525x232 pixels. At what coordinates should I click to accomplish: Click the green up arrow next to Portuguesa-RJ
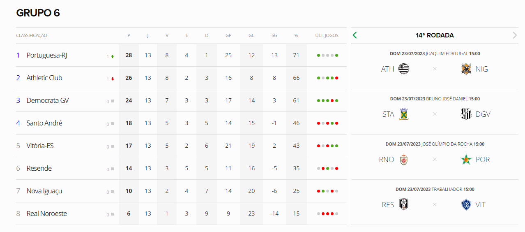point(113,56)
